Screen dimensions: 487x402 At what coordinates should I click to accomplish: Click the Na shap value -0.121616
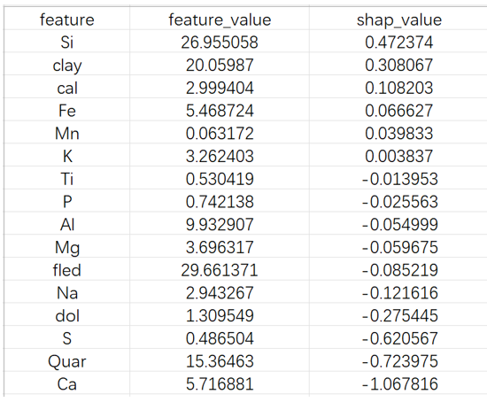[398, 292]
